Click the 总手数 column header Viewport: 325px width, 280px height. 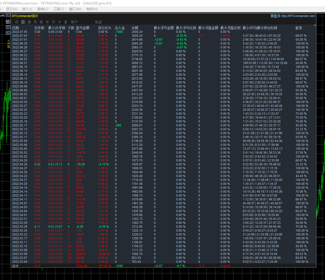[x=39, y=28]
